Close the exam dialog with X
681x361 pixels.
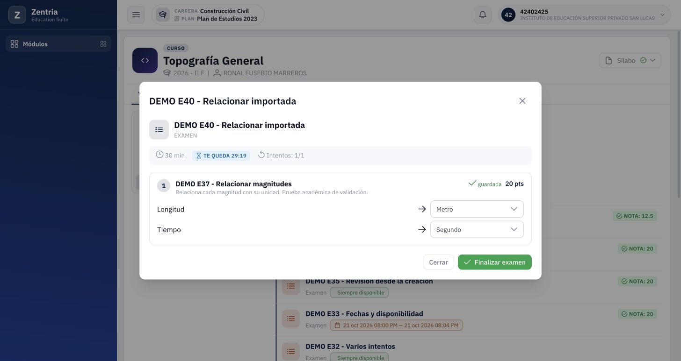(x=522, y=101)
